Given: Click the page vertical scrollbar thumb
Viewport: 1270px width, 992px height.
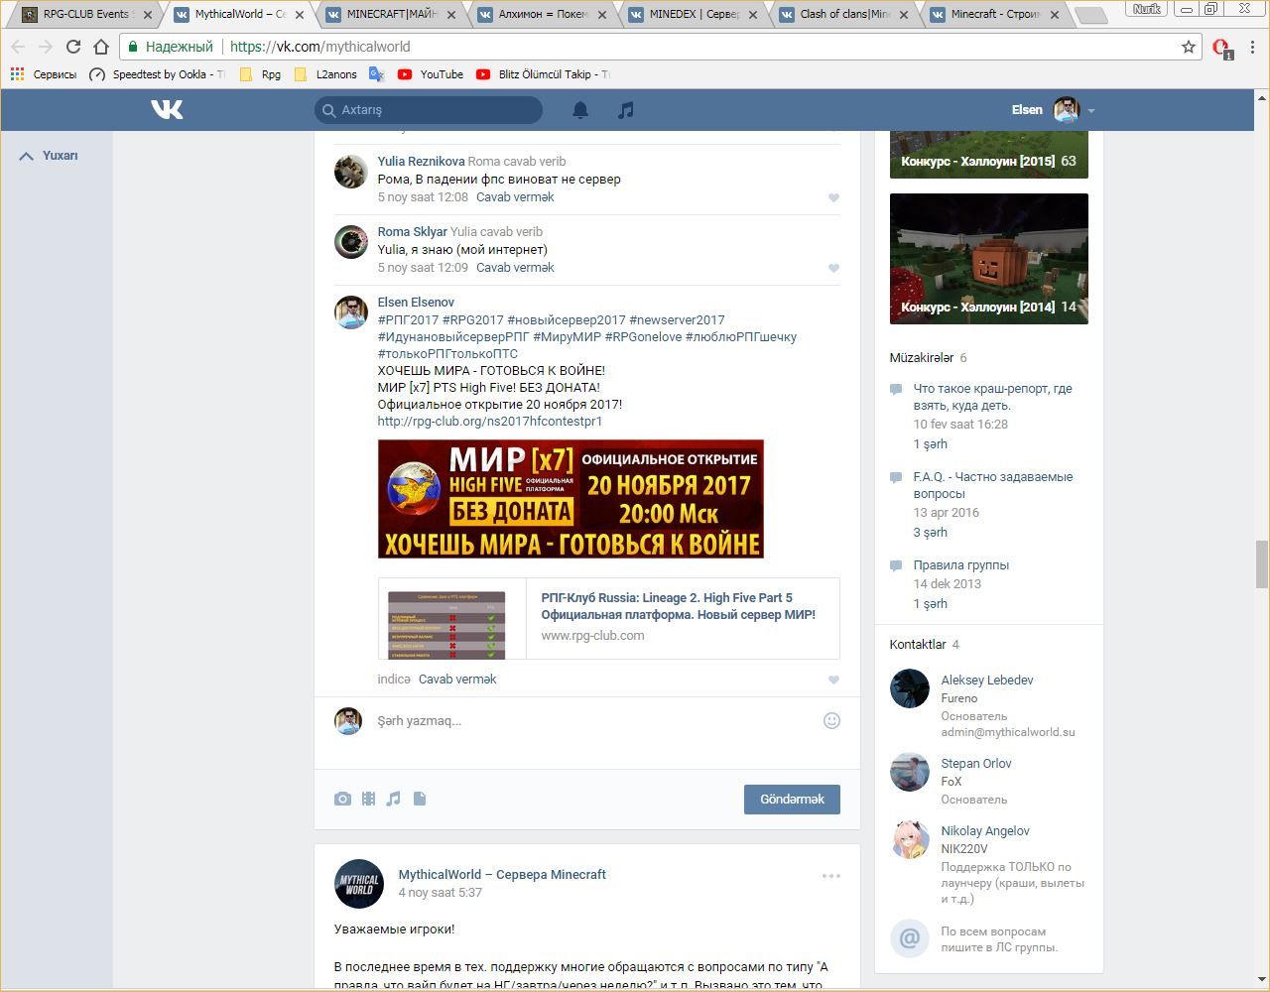Looking at the screenshot, I should tap(1262, 564).
